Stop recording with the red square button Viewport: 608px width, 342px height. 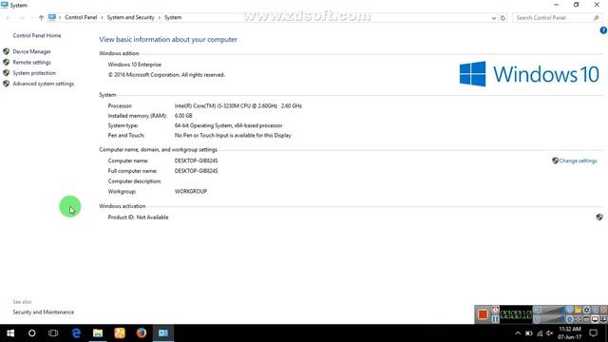point(483,314)
